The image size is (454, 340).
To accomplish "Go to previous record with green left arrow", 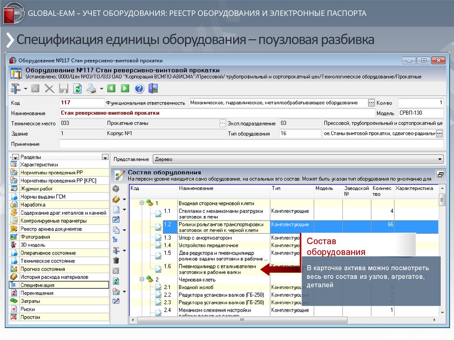I will (x=111, y=89).
